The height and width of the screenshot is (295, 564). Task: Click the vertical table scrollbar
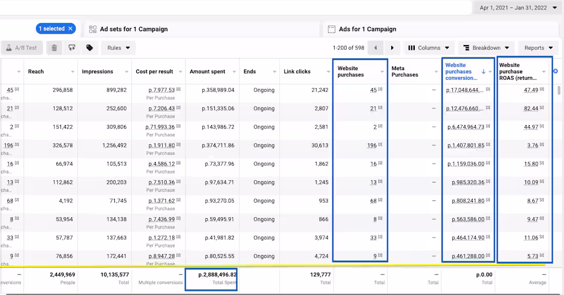[560, 90]
